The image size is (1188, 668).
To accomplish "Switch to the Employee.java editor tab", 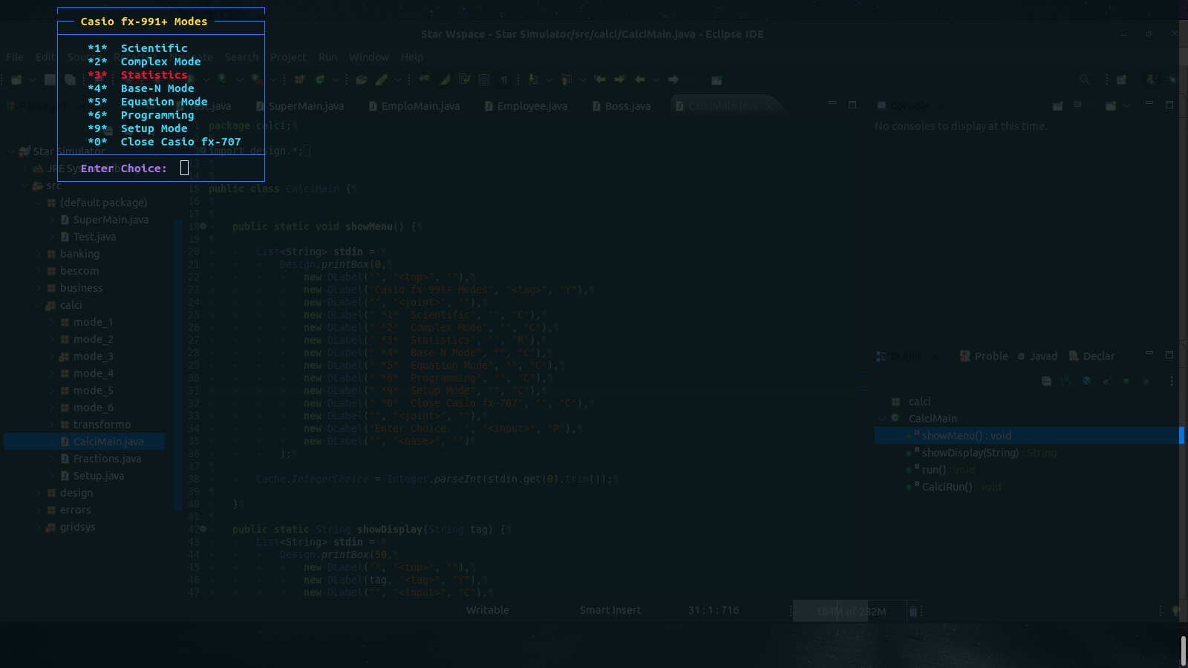I will (532, 105).
